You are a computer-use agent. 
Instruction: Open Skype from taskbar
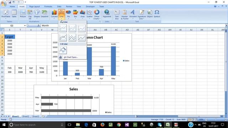pos(160,125)
